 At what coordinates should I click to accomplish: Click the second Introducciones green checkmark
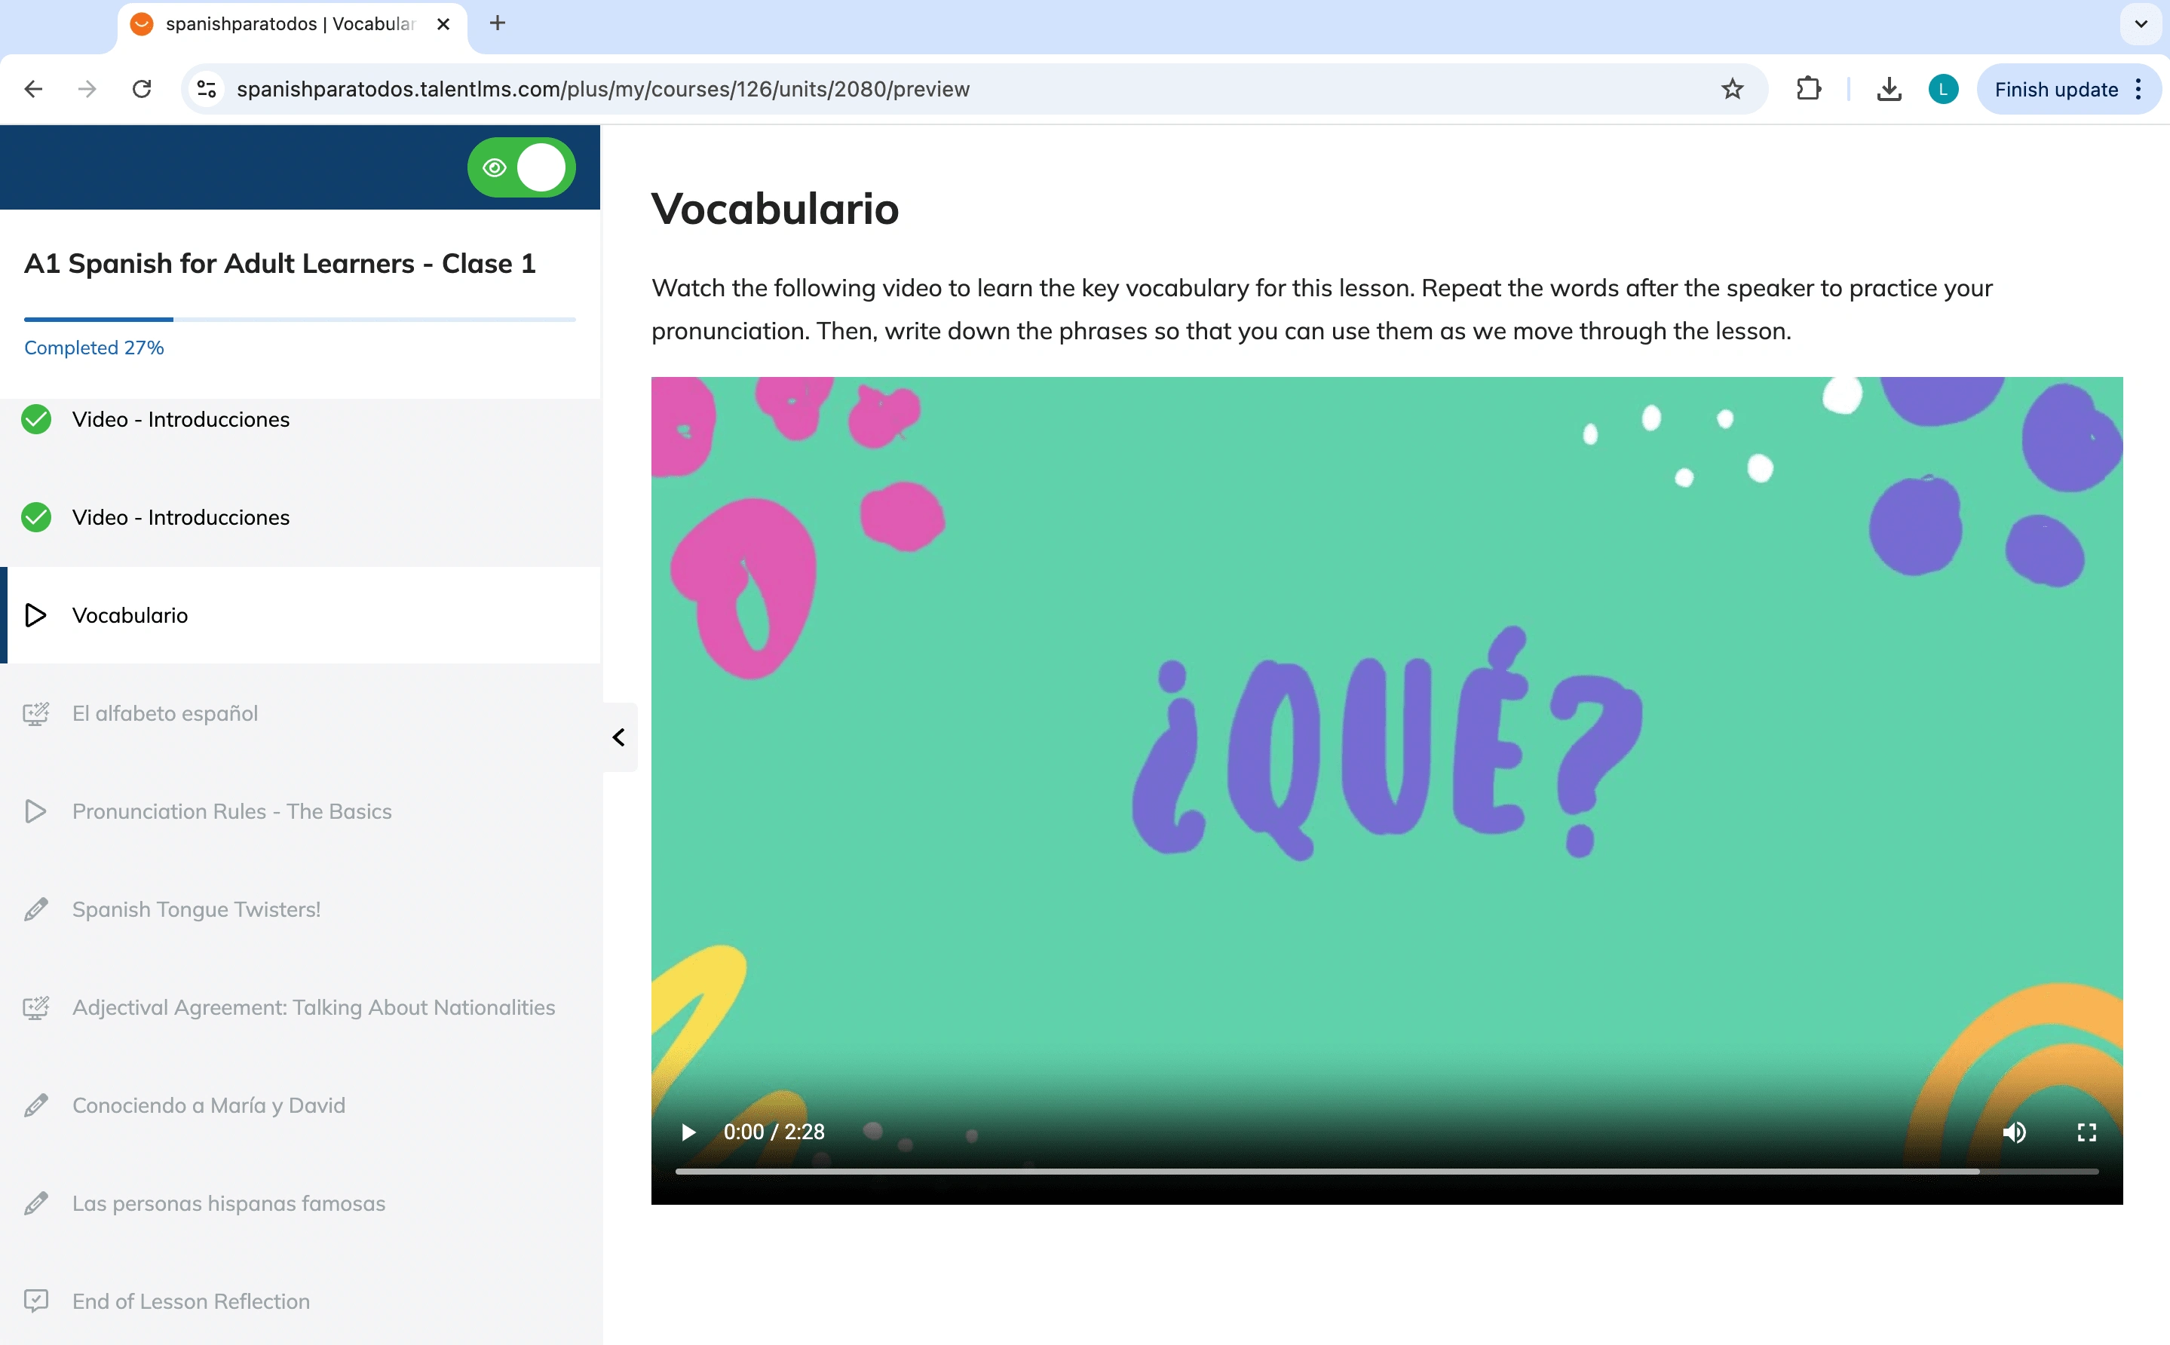pyautogui.click(x=36, y=517)
